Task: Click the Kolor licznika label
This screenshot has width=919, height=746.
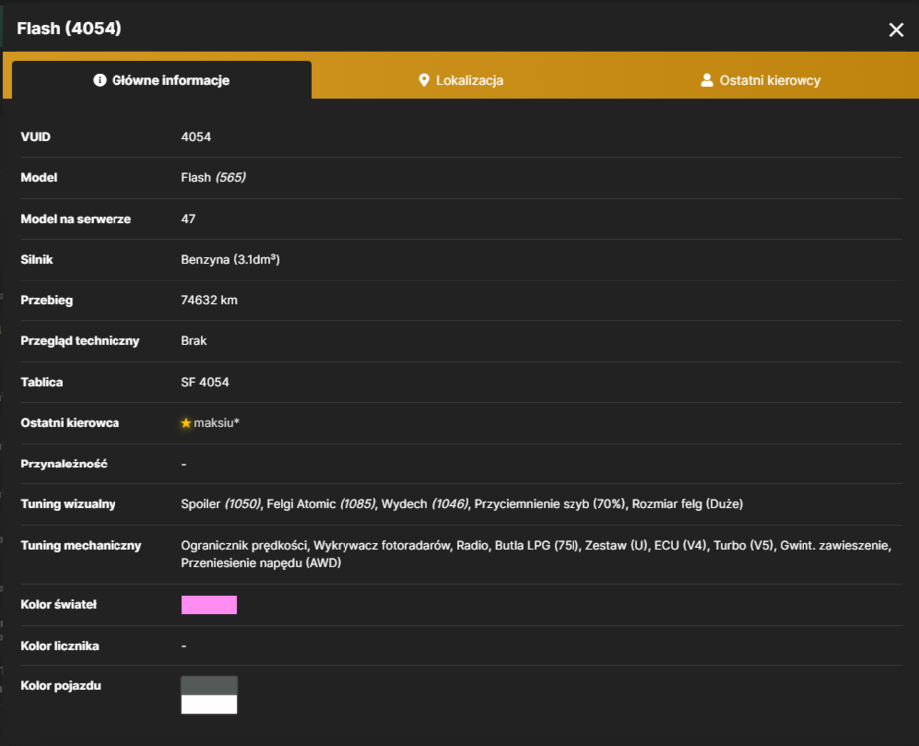Action: (x=60, y=646)
